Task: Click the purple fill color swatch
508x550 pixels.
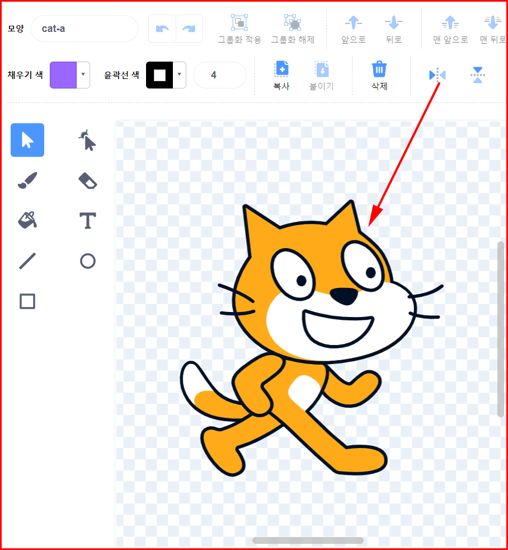Action: tap(63, 74)
